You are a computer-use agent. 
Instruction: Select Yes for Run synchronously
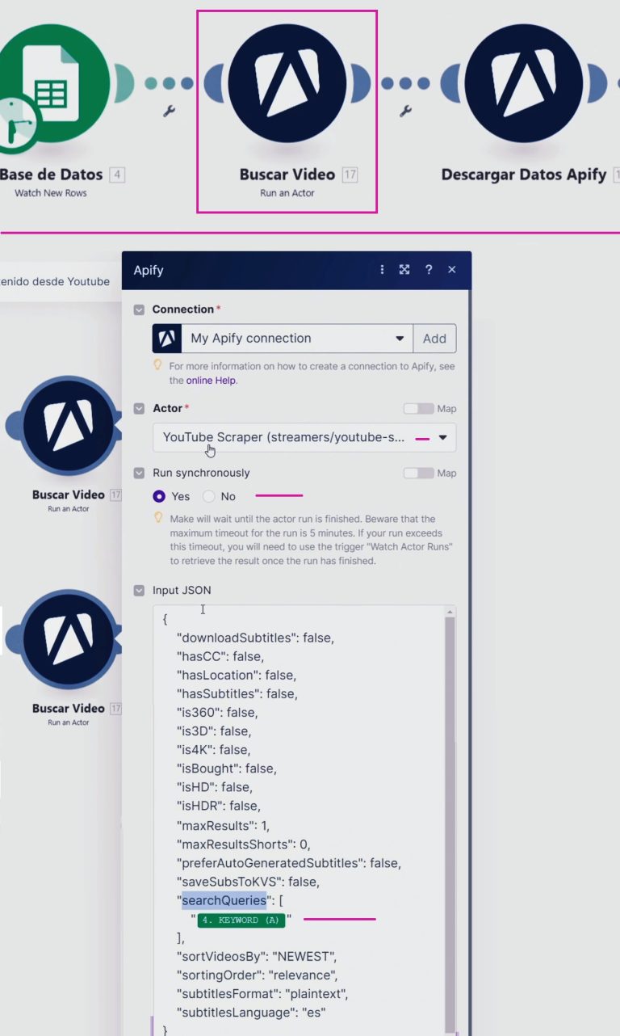[160, 496]
